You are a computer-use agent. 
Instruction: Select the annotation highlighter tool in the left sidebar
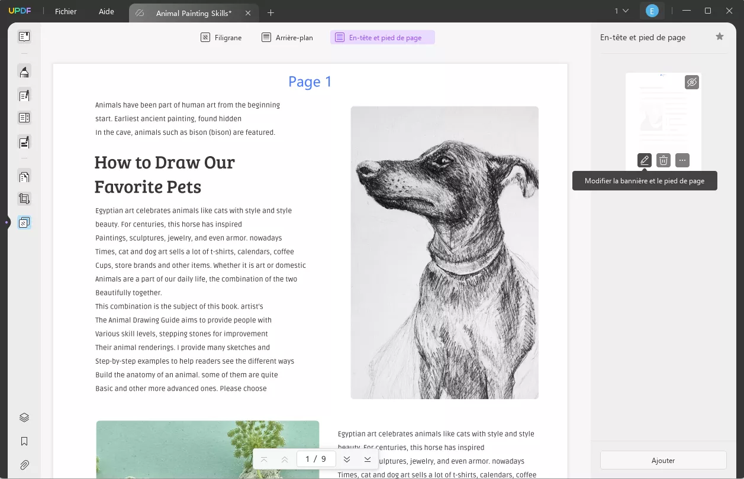24,71
